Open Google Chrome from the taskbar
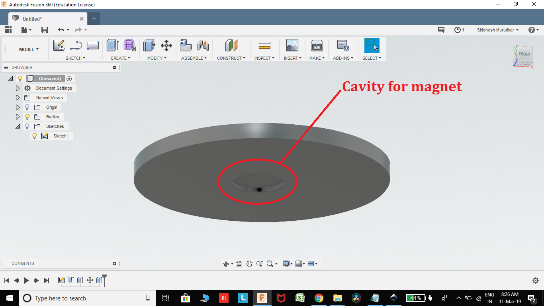This screenshot has height=306, width=544. [319, 298]
